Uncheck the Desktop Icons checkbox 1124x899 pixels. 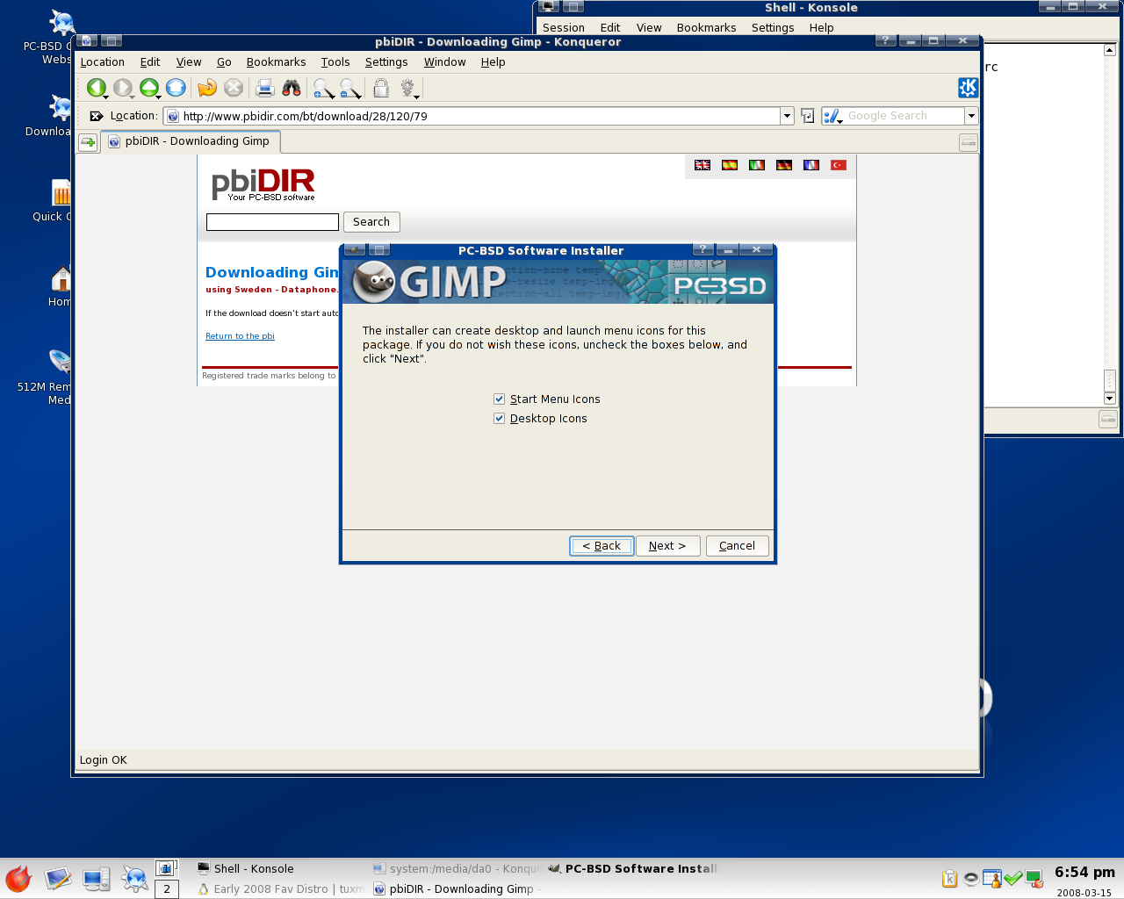(x=499, y=419)
